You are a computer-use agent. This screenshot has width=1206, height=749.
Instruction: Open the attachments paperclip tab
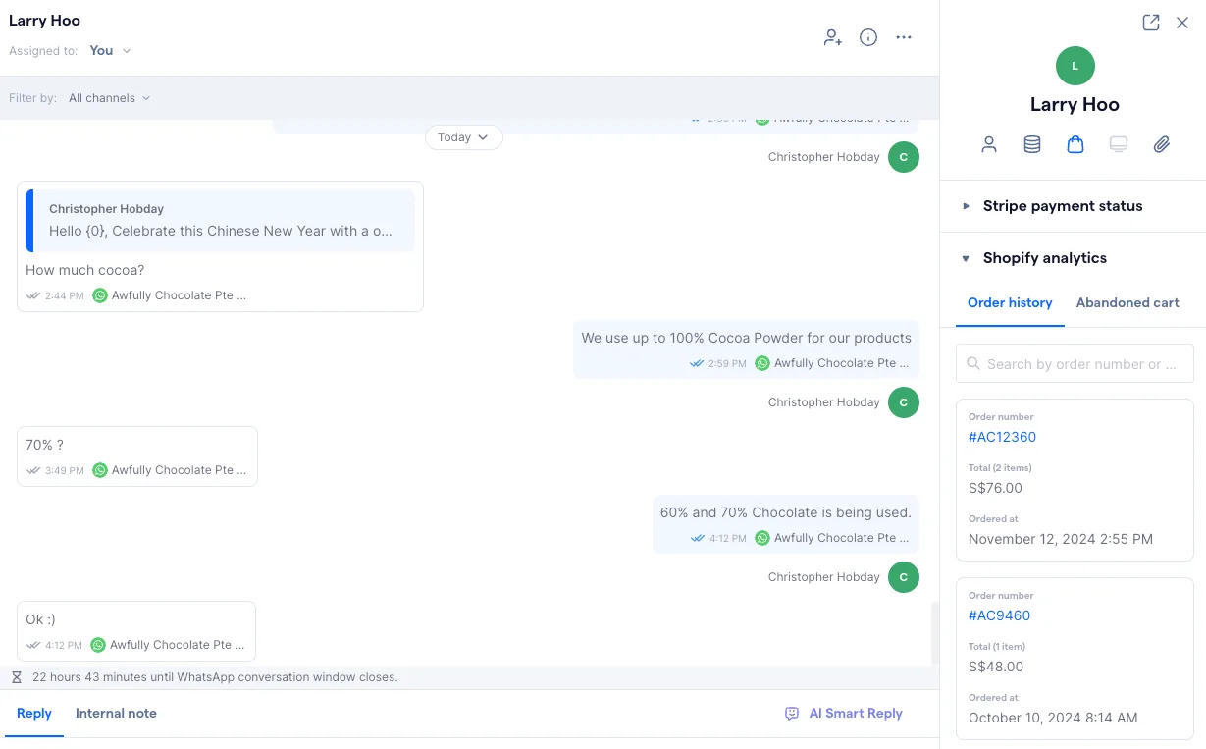[x=1161, y=144]
